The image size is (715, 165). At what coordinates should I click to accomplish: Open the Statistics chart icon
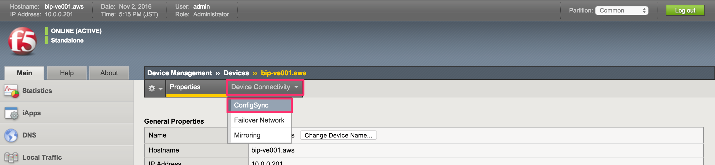click(x=11, y=91)
